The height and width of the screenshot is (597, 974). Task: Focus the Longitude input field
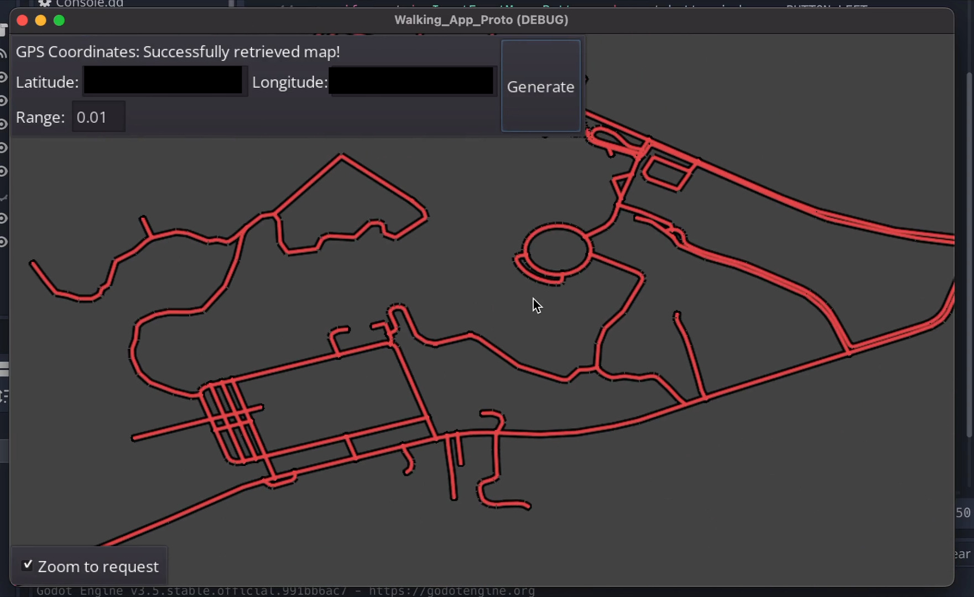coord(412,81)
